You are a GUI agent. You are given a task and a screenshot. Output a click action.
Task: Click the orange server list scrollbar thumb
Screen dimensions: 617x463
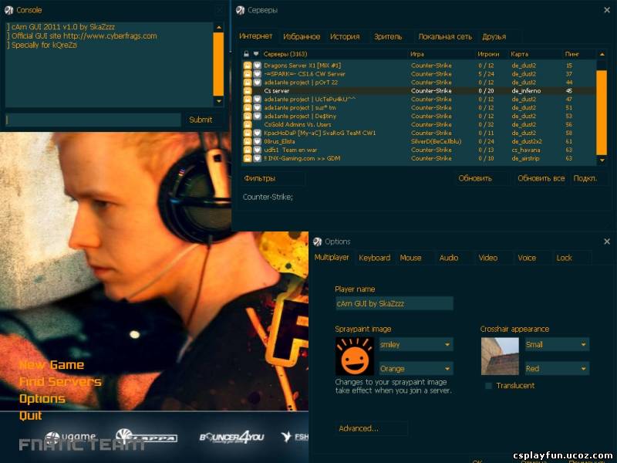(x=602, y=112)
